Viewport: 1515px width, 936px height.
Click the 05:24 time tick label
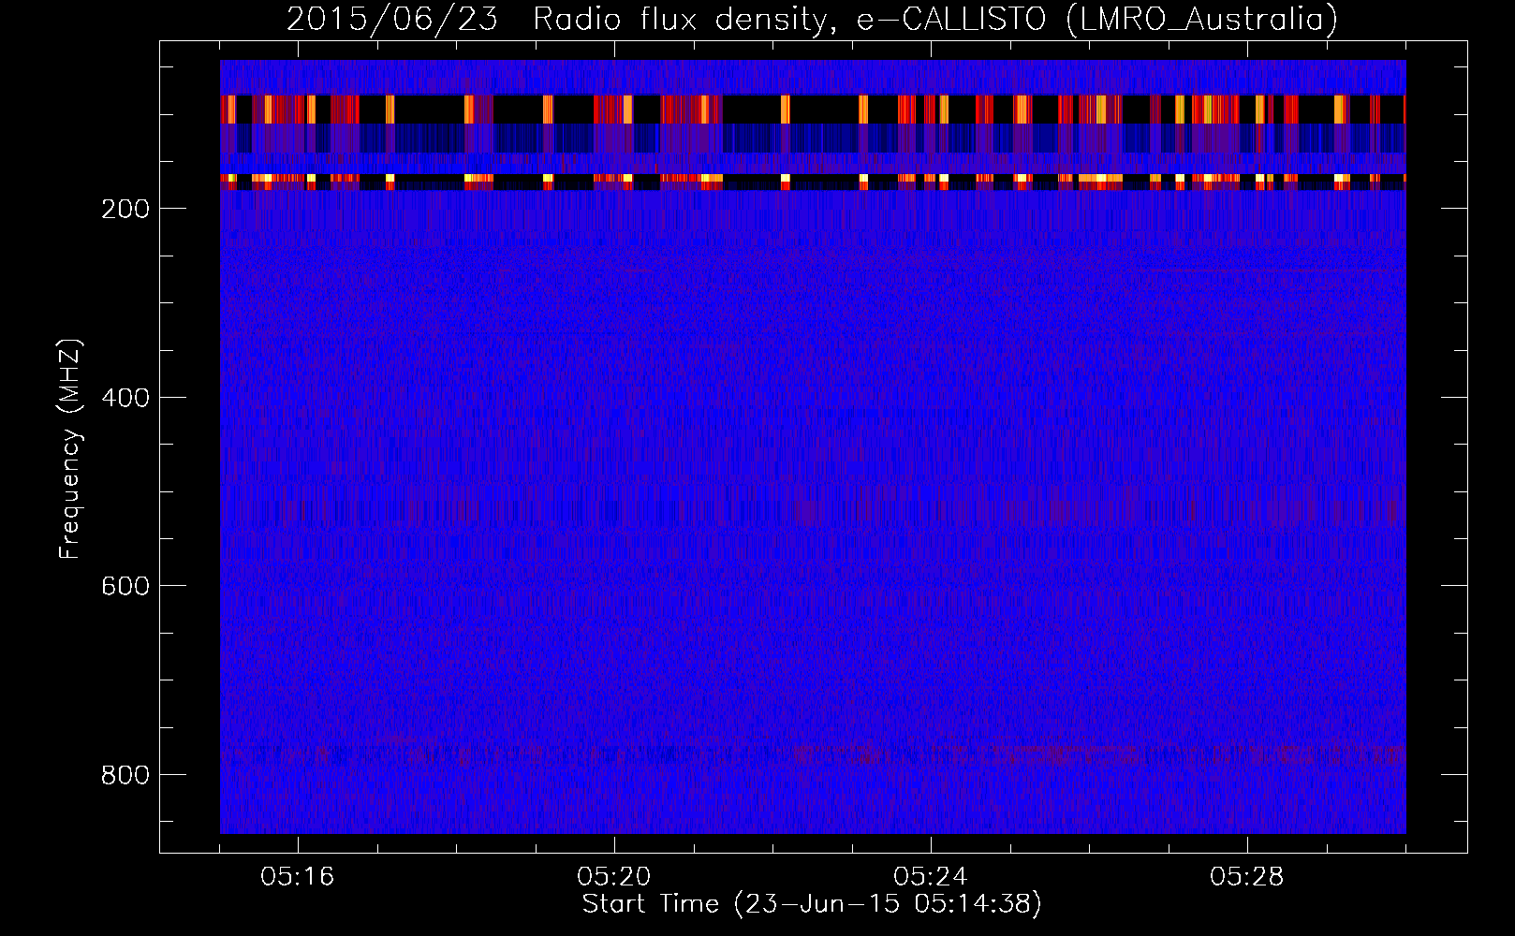931,877
